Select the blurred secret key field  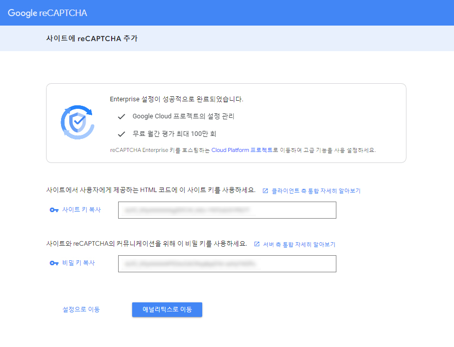[227, 264]
